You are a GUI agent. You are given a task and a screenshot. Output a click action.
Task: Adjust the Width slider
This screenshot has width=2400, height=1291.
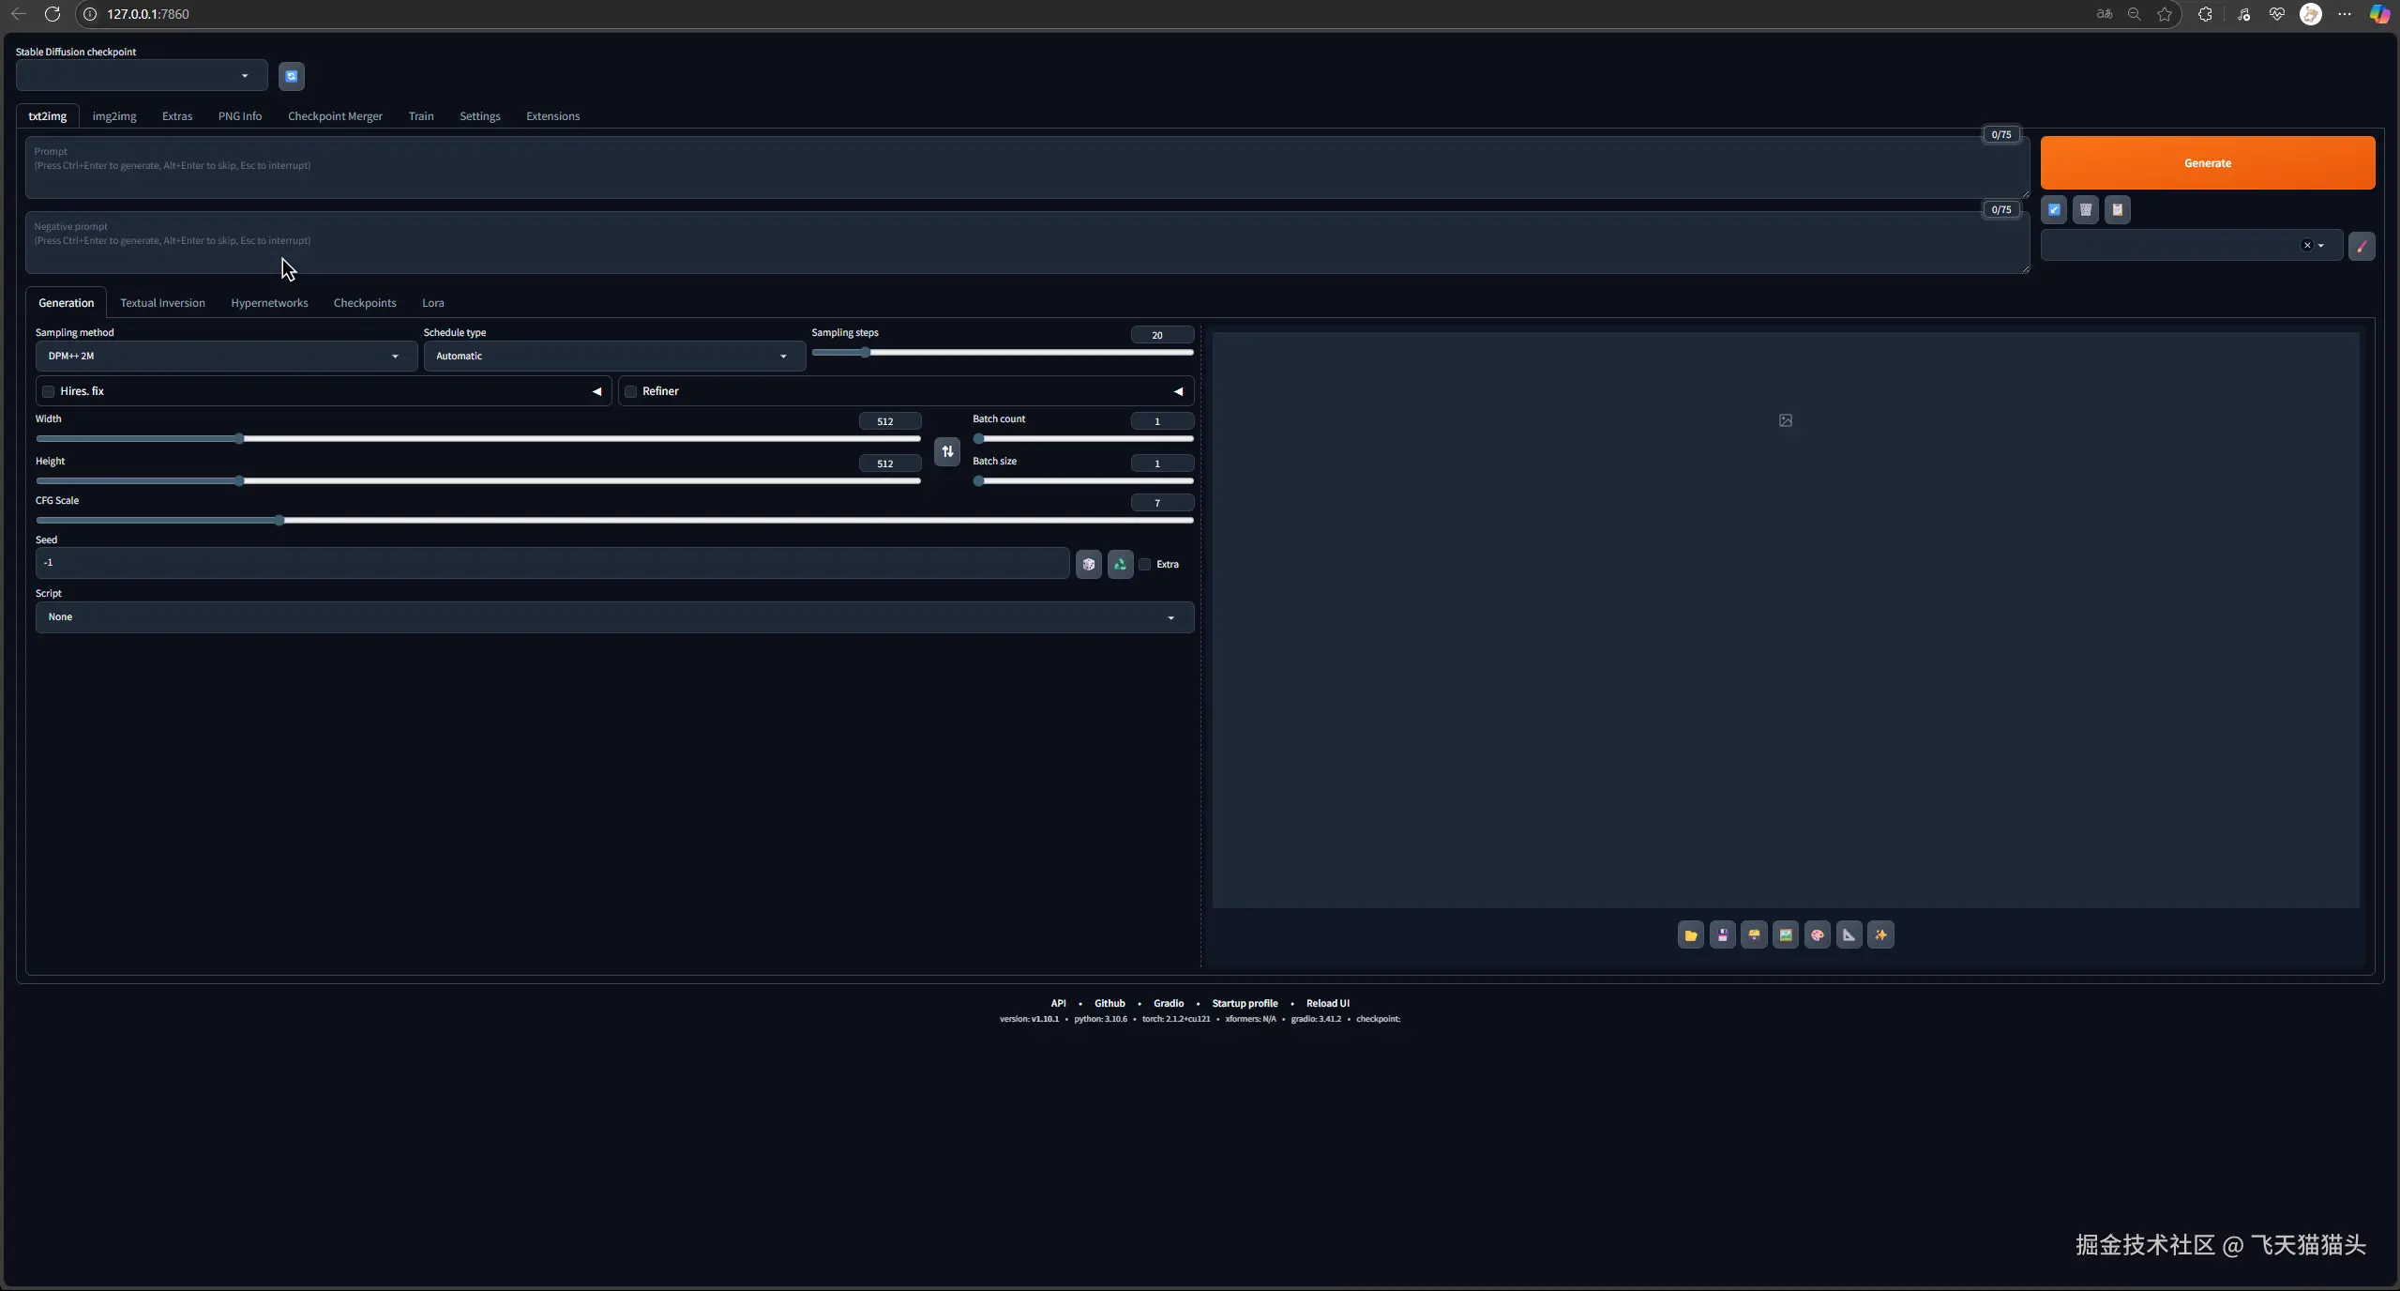pos(478,438)
